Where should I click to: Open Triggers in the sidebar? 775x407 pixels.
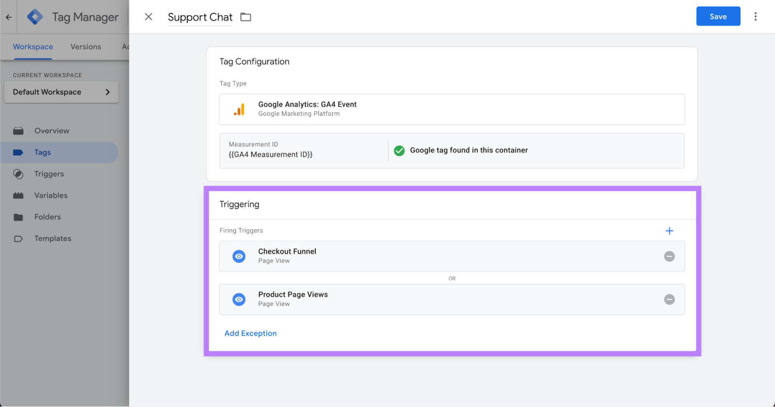(x=49, y=174)
